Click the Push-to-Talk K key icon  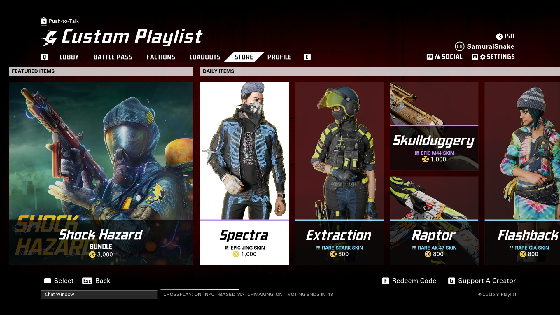pyautogui.click(x=44, y=21)
